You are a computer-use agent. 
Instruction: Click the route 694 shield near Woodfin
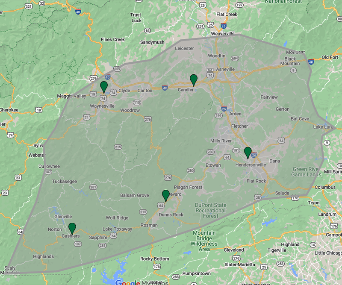(234, 58)
